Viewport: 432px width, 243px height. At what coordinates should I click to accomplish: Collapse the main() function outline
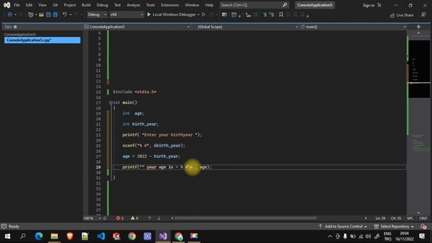click(x=111, y=103)
